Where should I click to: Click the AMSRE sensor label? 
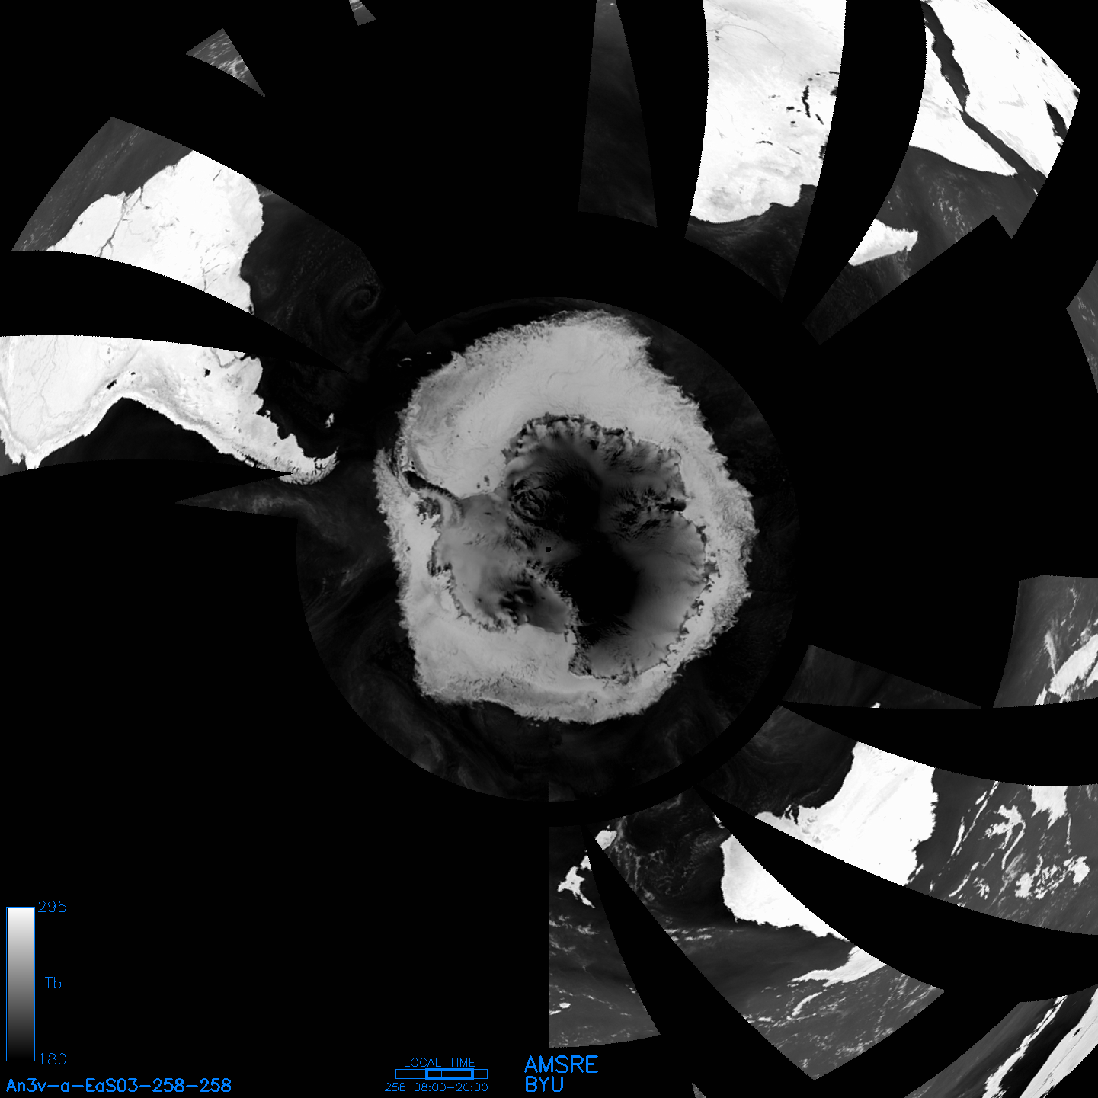562,1064
